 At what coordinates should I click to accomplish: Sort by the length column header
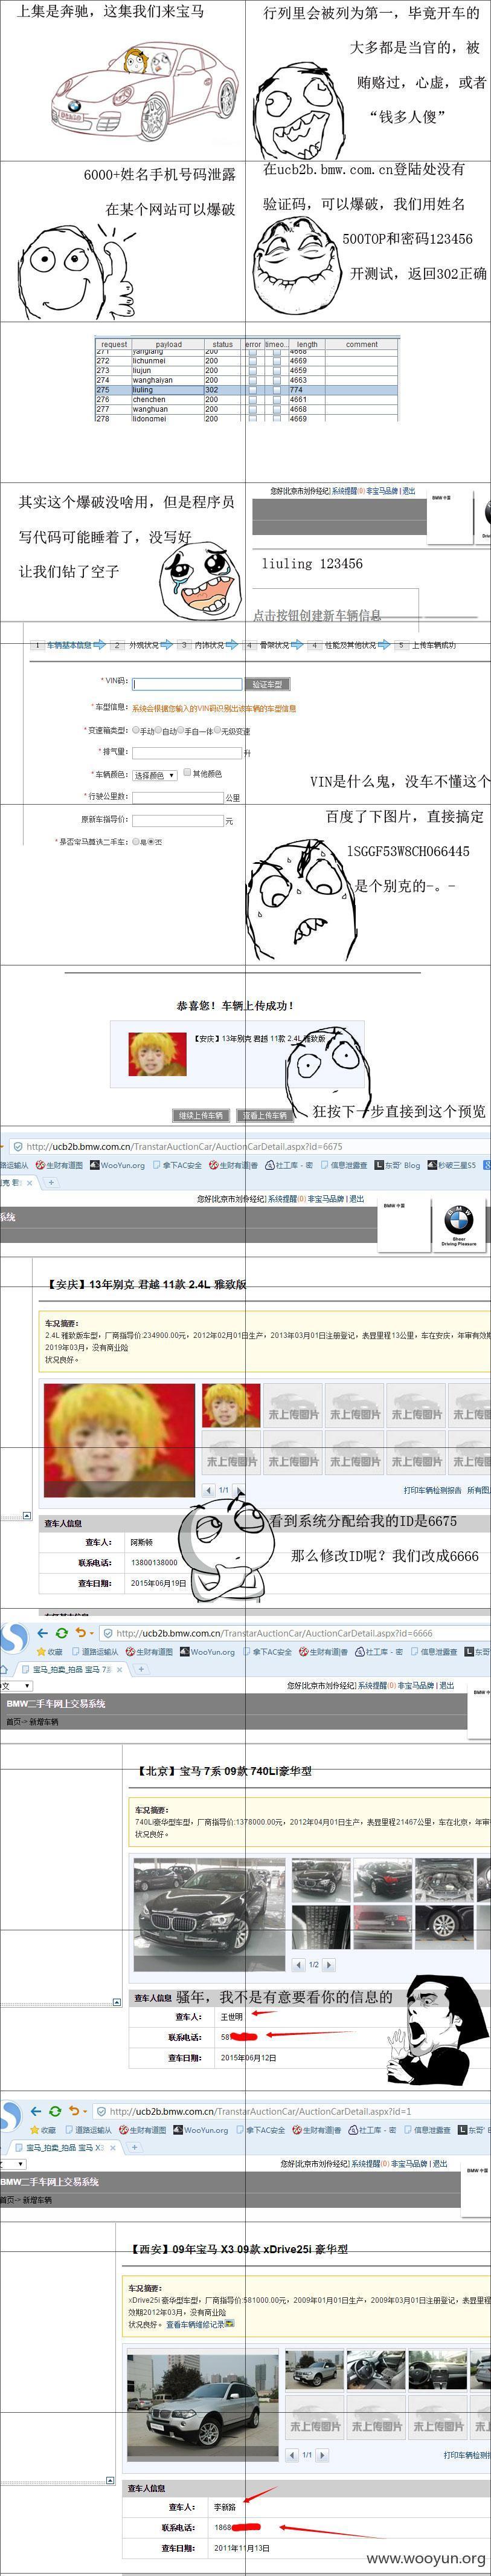click(x=307, y=344)
